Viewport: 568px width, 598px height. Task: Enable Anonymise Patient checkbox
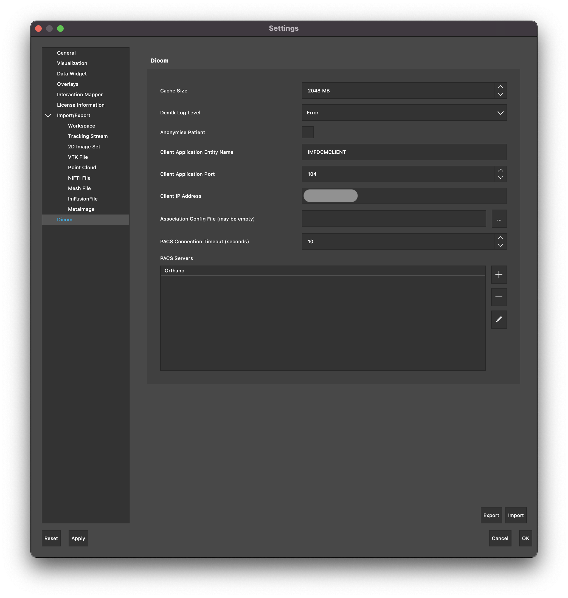308,132
